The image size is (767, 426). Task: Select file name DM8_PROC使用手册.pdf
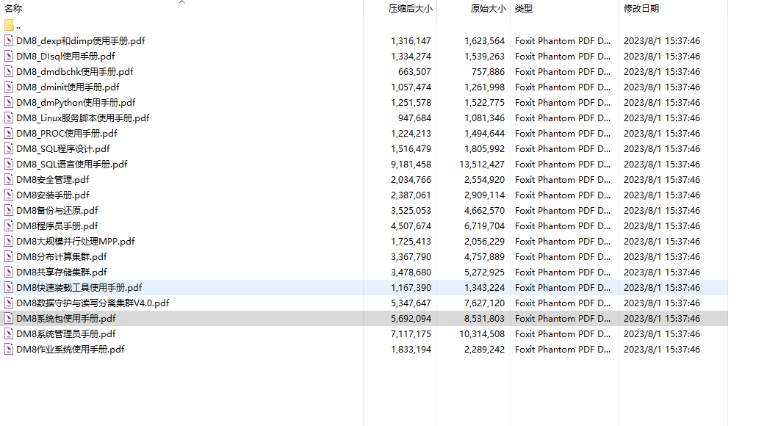[67, 133]
